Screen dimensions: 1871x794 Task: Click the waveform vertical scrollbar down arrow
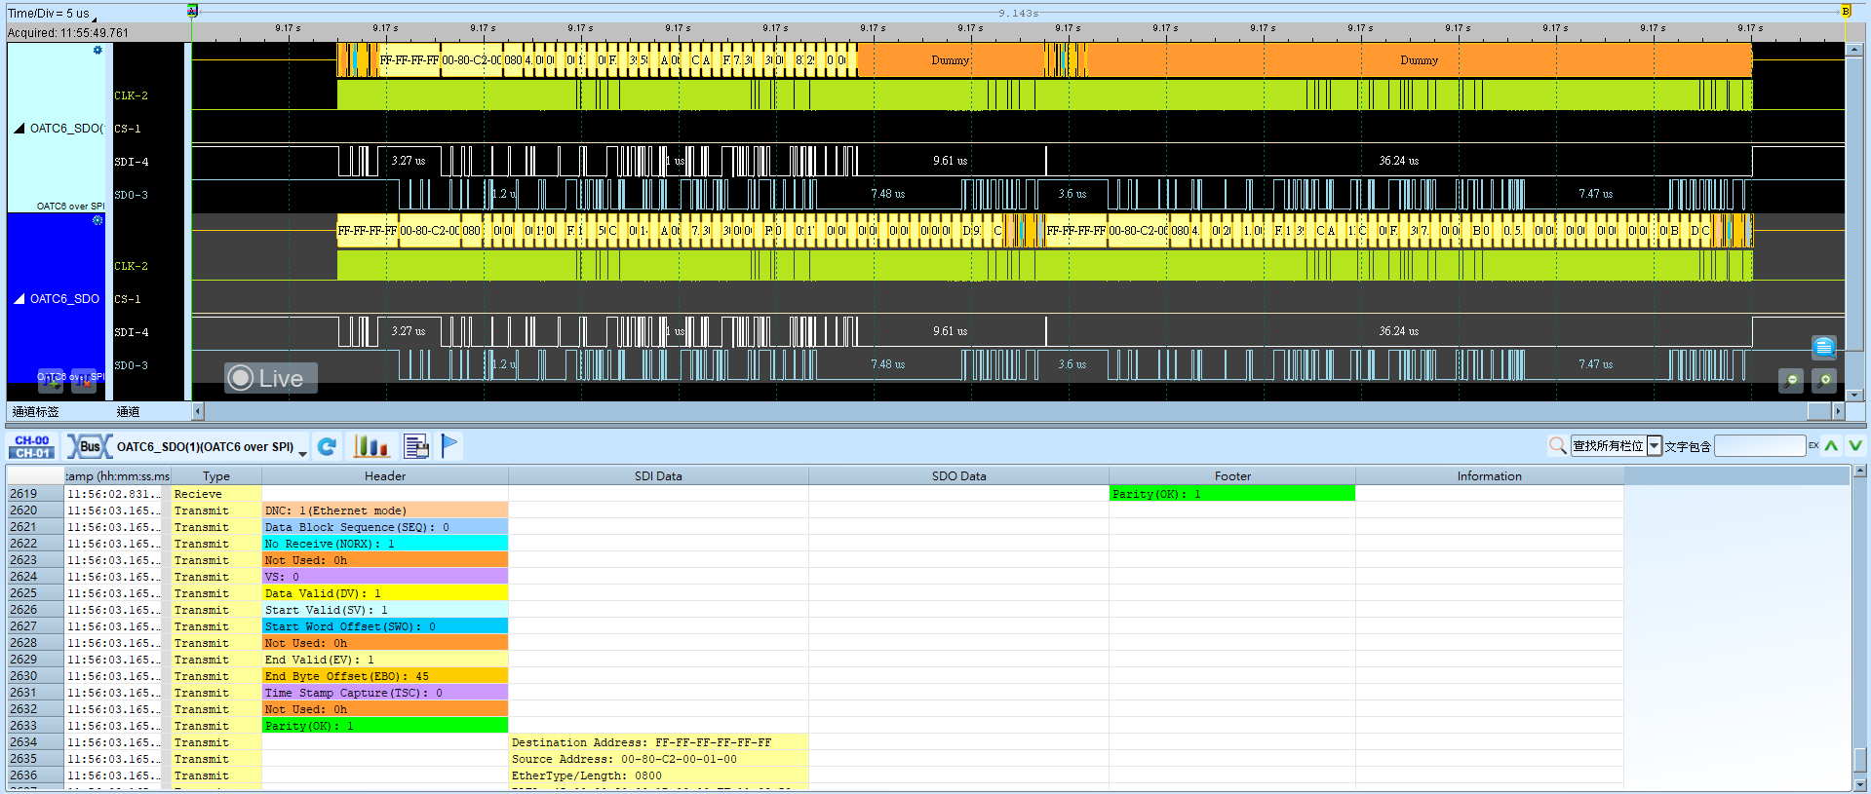point(1854,395)
